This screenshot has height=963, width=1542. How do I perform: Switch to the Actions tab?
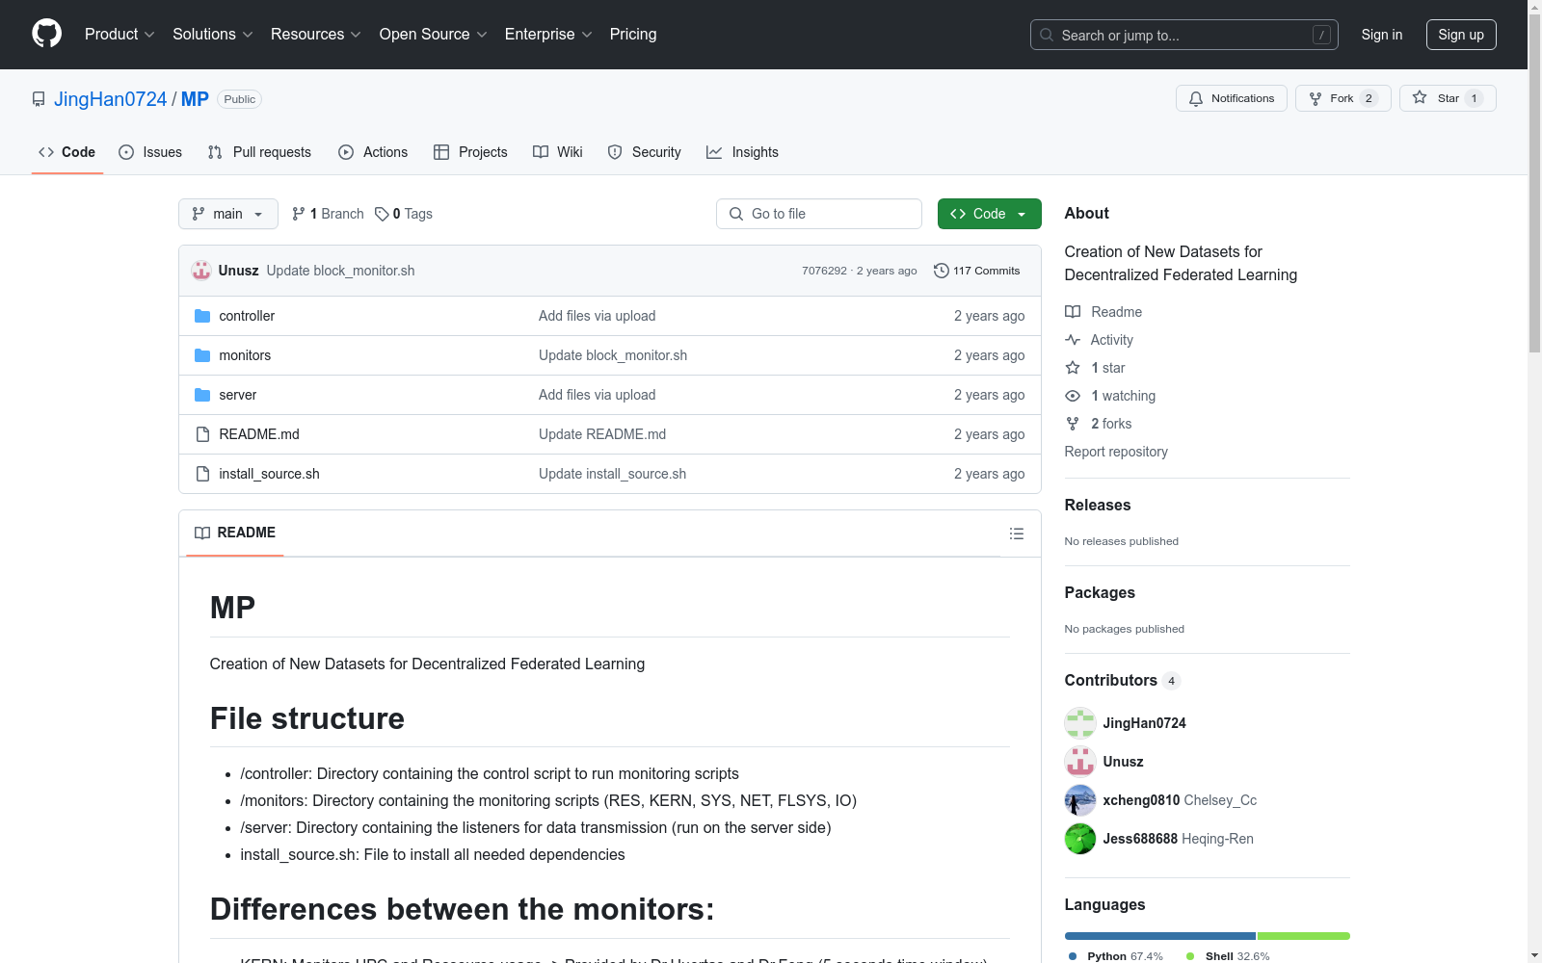[x=373, y=152]
